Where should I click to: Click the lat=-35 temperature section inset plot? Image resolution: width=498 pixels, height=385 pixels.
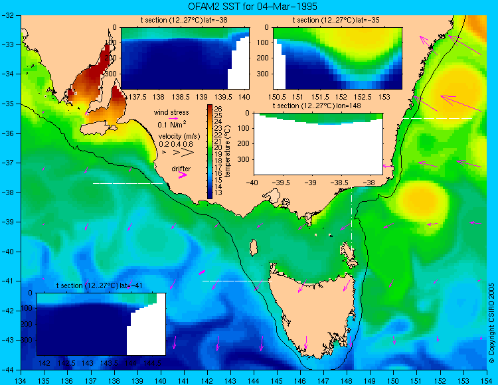tap(337, 58)
